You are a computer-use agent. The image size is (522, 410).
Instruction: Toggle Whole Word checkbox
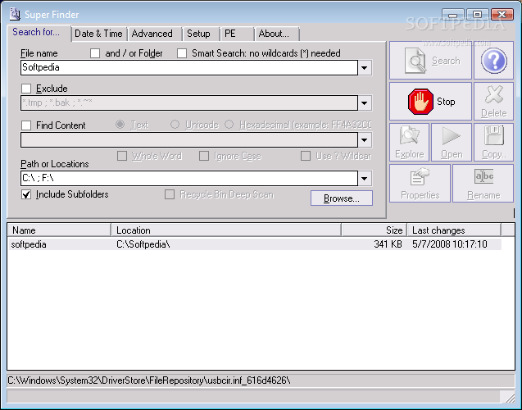[122, 156]
